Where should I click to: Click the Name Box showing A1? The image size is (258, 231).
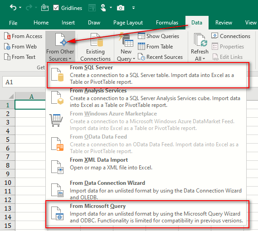coord(24,82)
